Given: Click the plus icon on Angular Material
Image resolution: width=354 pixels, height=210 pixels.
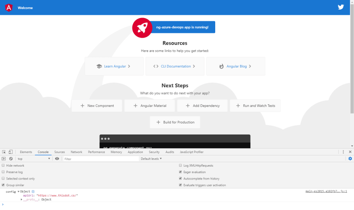Looking at the screenshot, I should pyautogui.click(x=136, y=106).
